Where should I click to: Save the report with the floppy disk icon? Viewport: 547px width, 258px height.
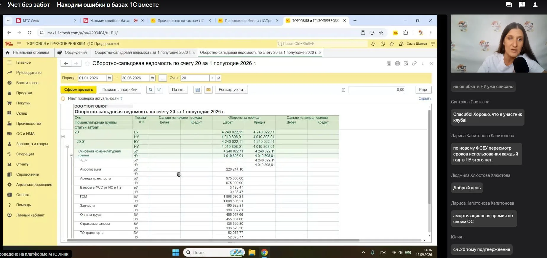point(197,90)
